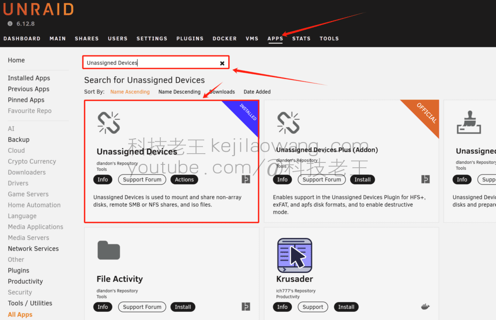Click the Unassigned Devices Plus addon icon

tap(289, 123)
